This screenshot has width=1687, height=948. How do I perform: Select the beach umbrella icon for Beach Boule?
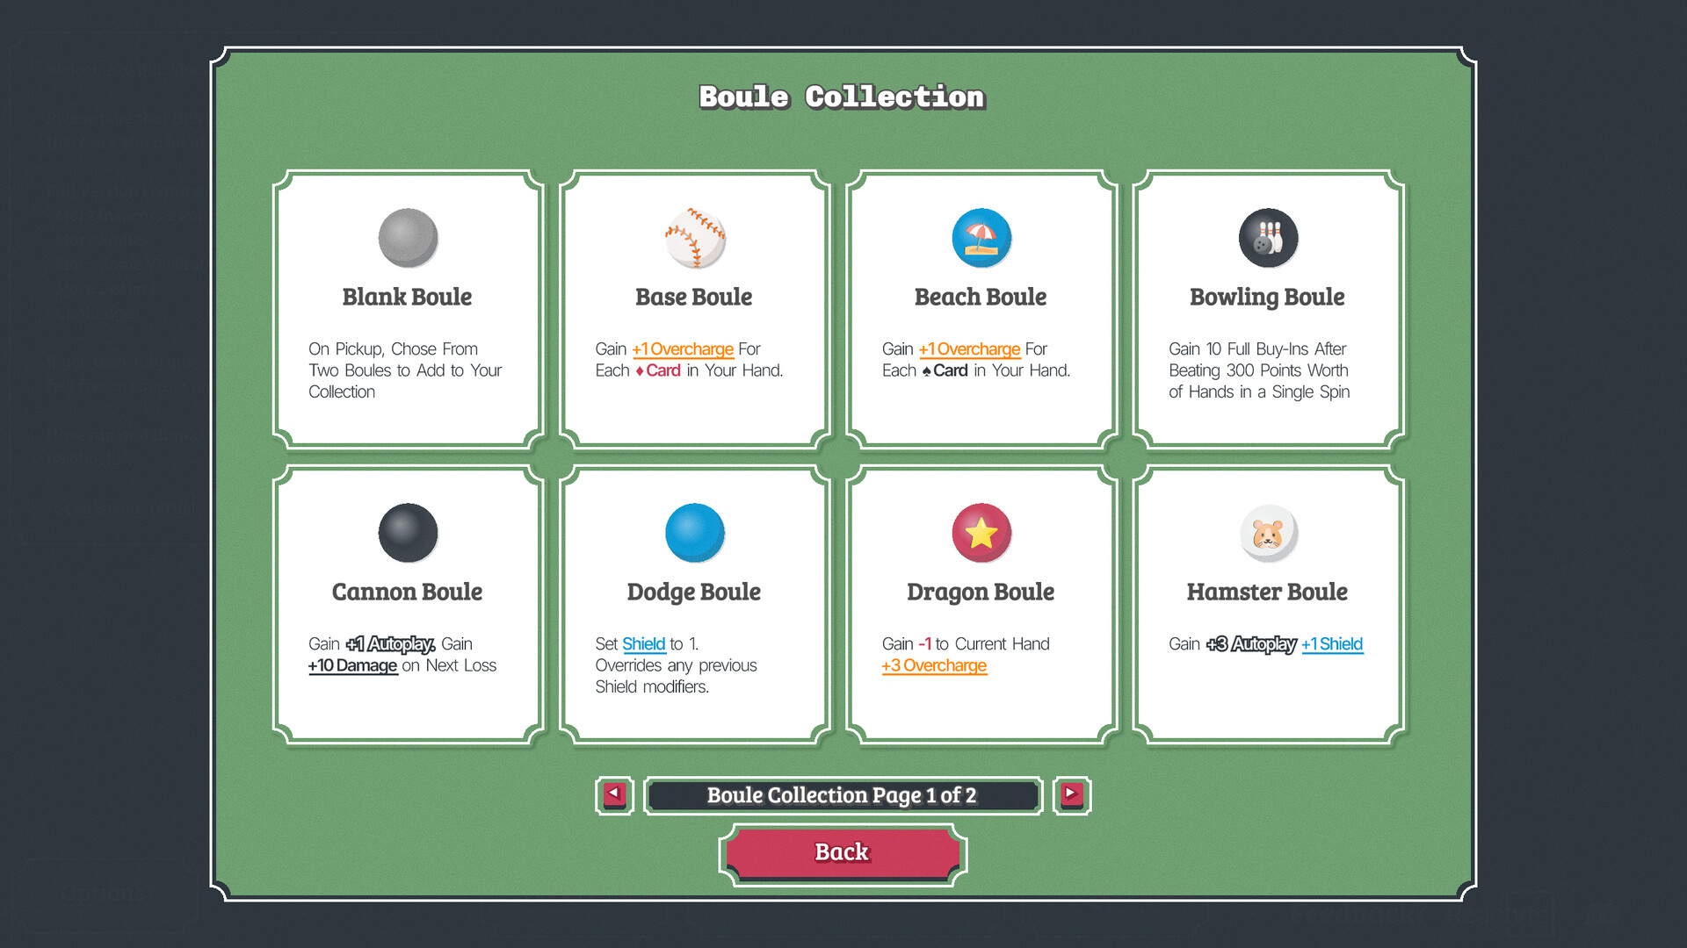(981, 238)
